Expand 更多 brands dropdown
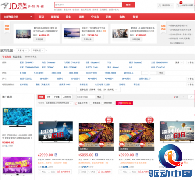 179,62
